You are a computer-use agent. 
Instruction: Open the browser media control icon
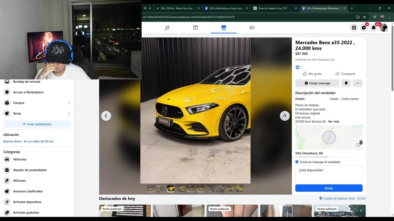click(375, 17)
